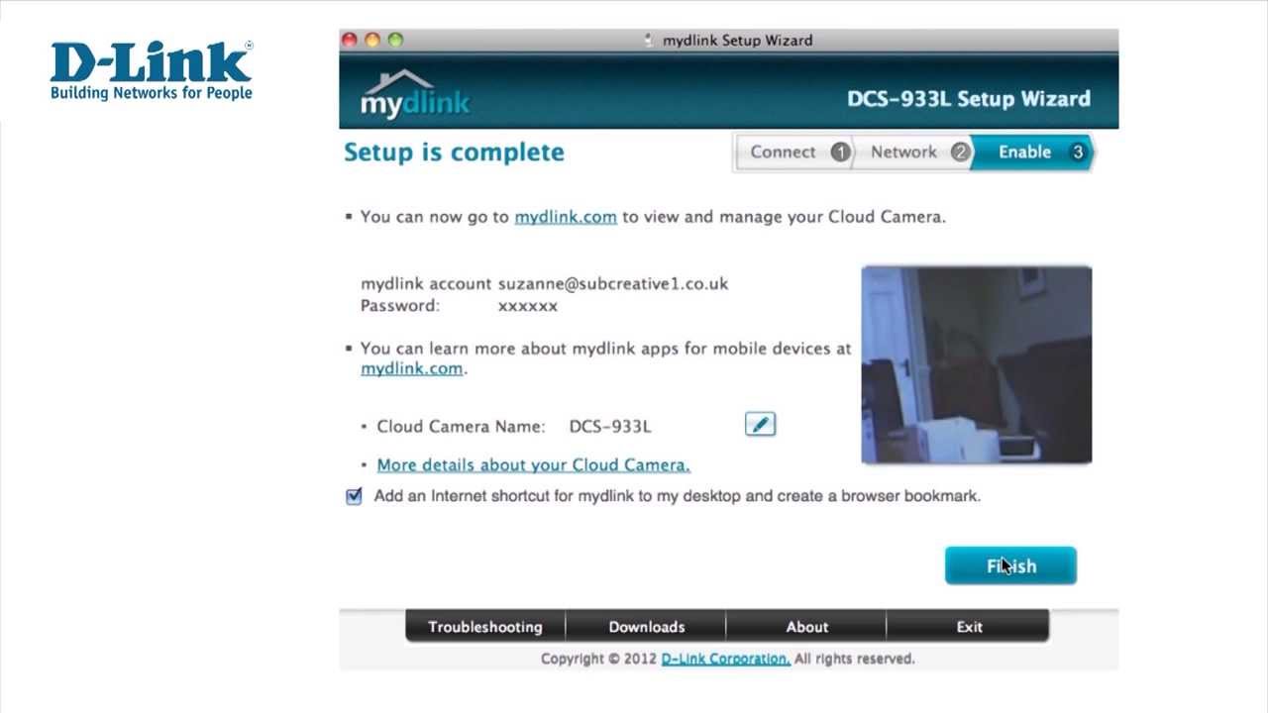Select the Connect step tab
The height and width of the screenshot is (713, 1268).
tap(796, 153)
